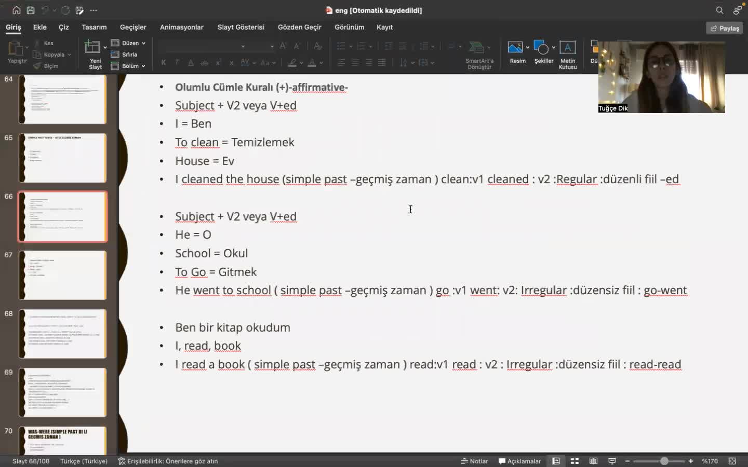Click zoom in plus icon
Image resolution: width=748 pixels, height=467 pixels.
pyautogui.click(x=690, y=461)
